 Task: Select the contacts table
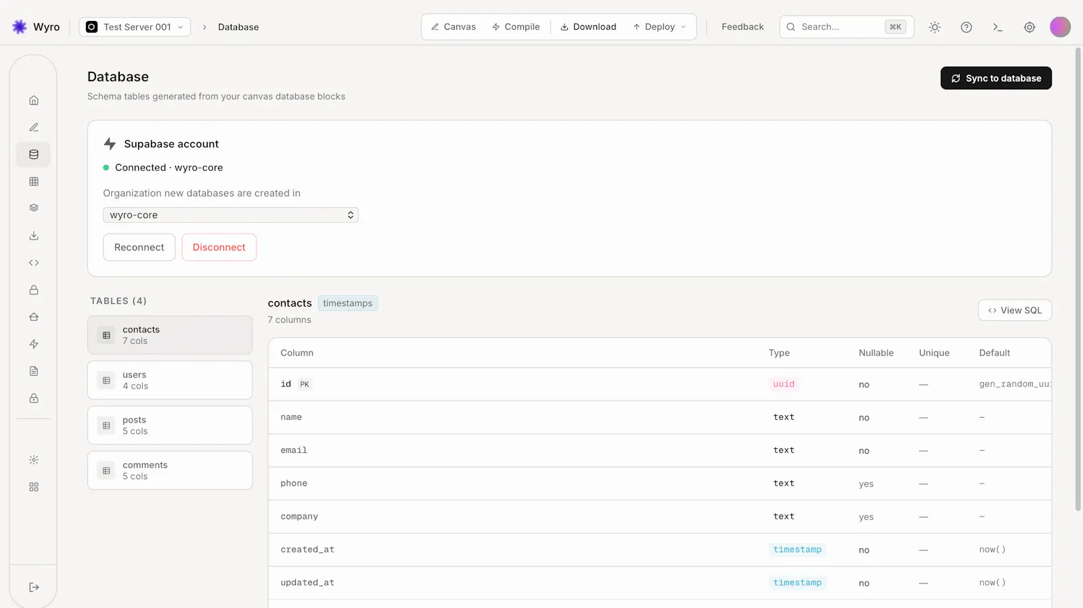(170, 335)
